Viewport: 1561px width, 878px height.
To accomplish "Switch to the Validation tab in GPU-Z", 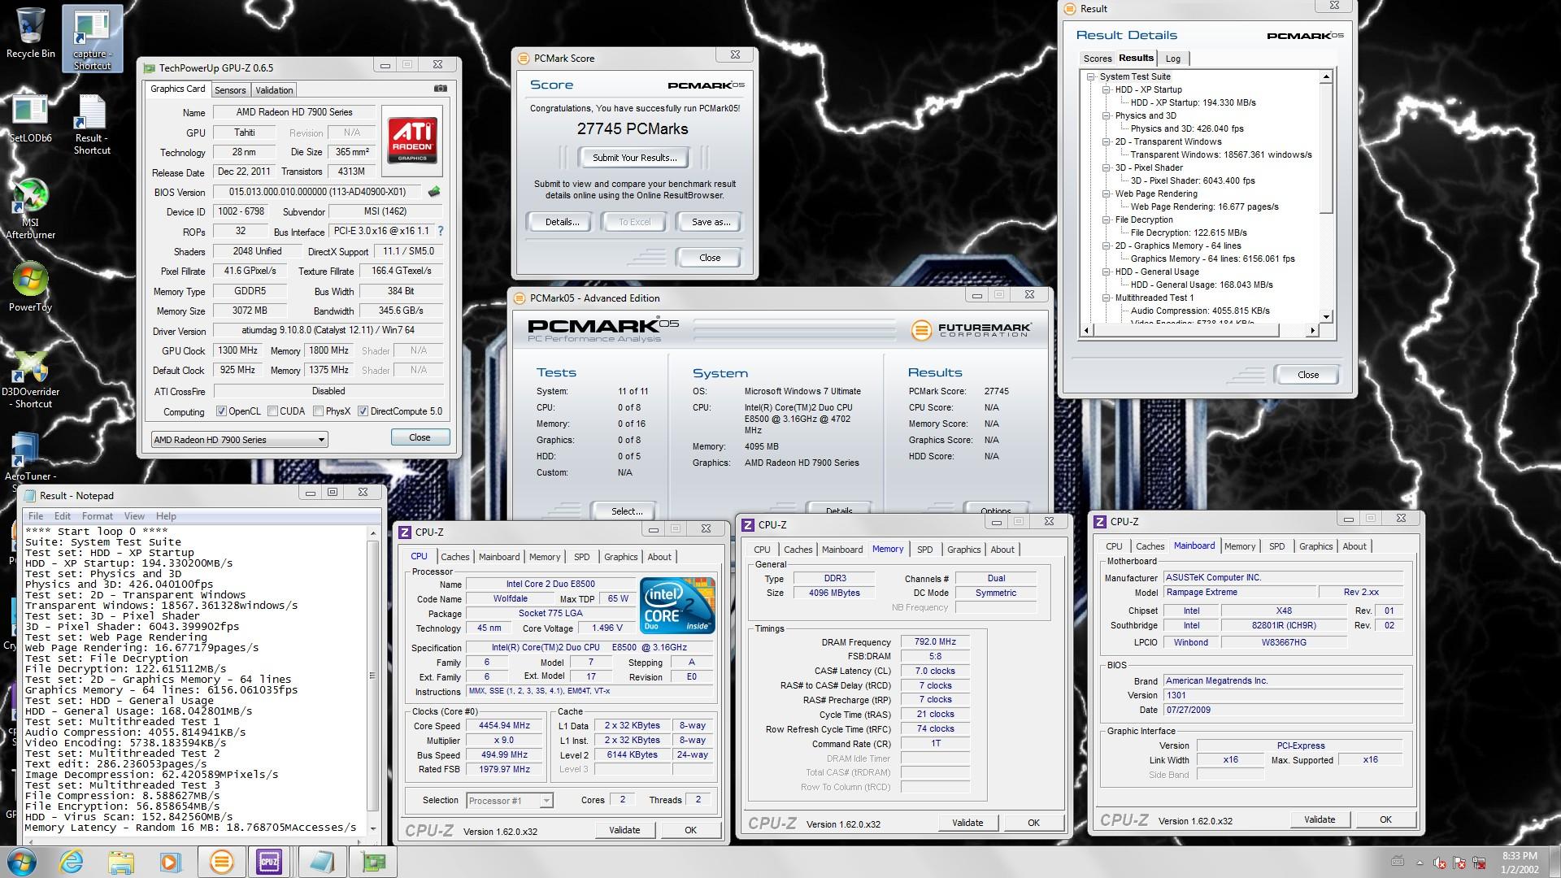I will click(x=274, y=90).
